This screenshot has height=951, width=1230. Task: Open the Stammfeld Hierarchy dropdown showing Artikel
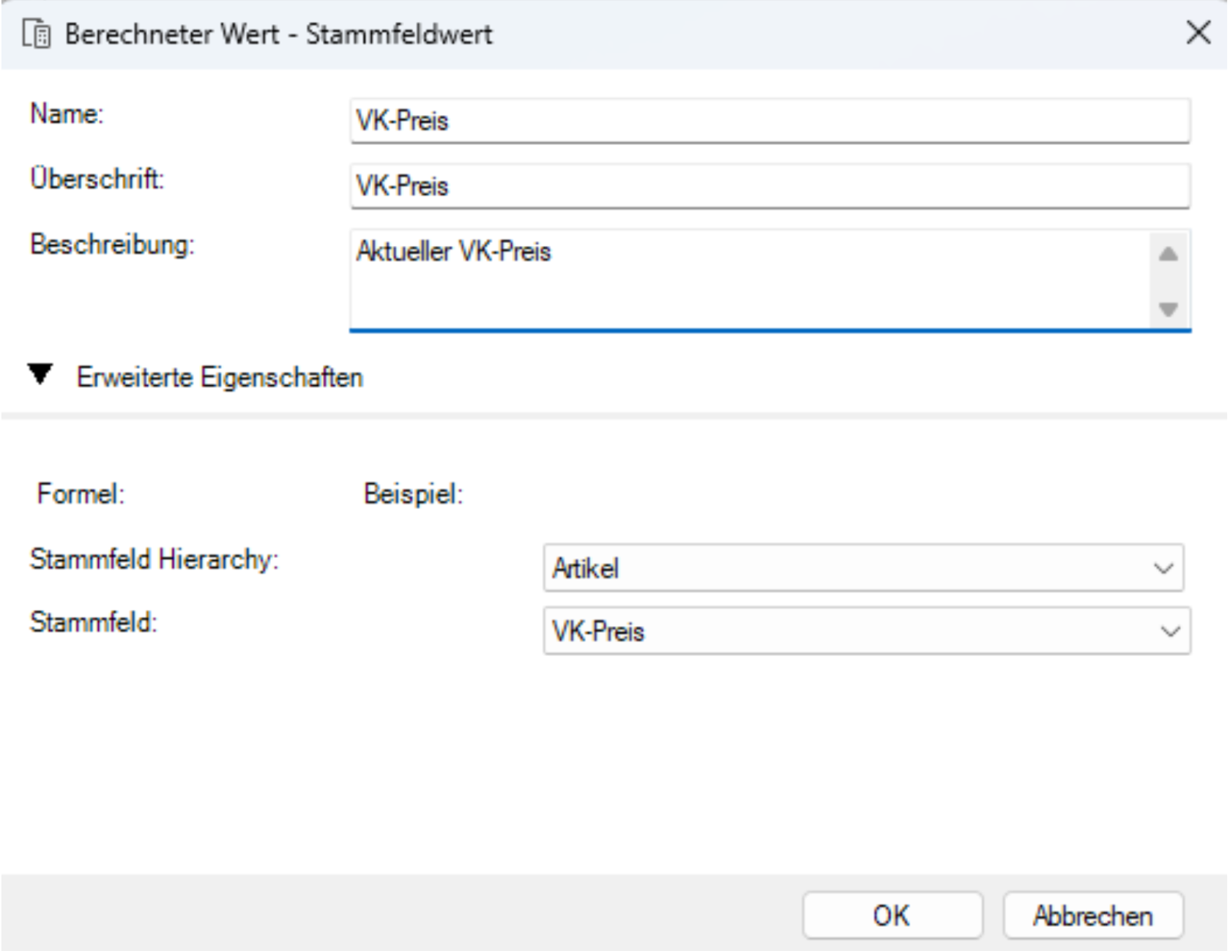pos(863,568)
